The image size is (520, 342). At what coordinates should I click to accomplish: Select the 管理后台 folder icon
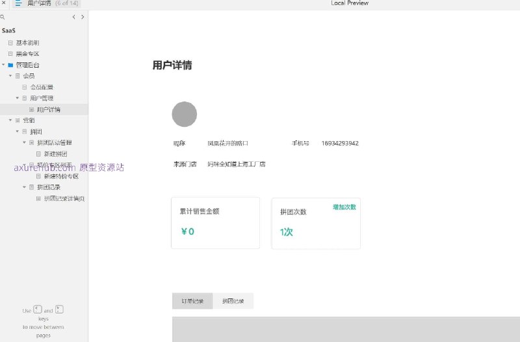click(x=10, y=65)
